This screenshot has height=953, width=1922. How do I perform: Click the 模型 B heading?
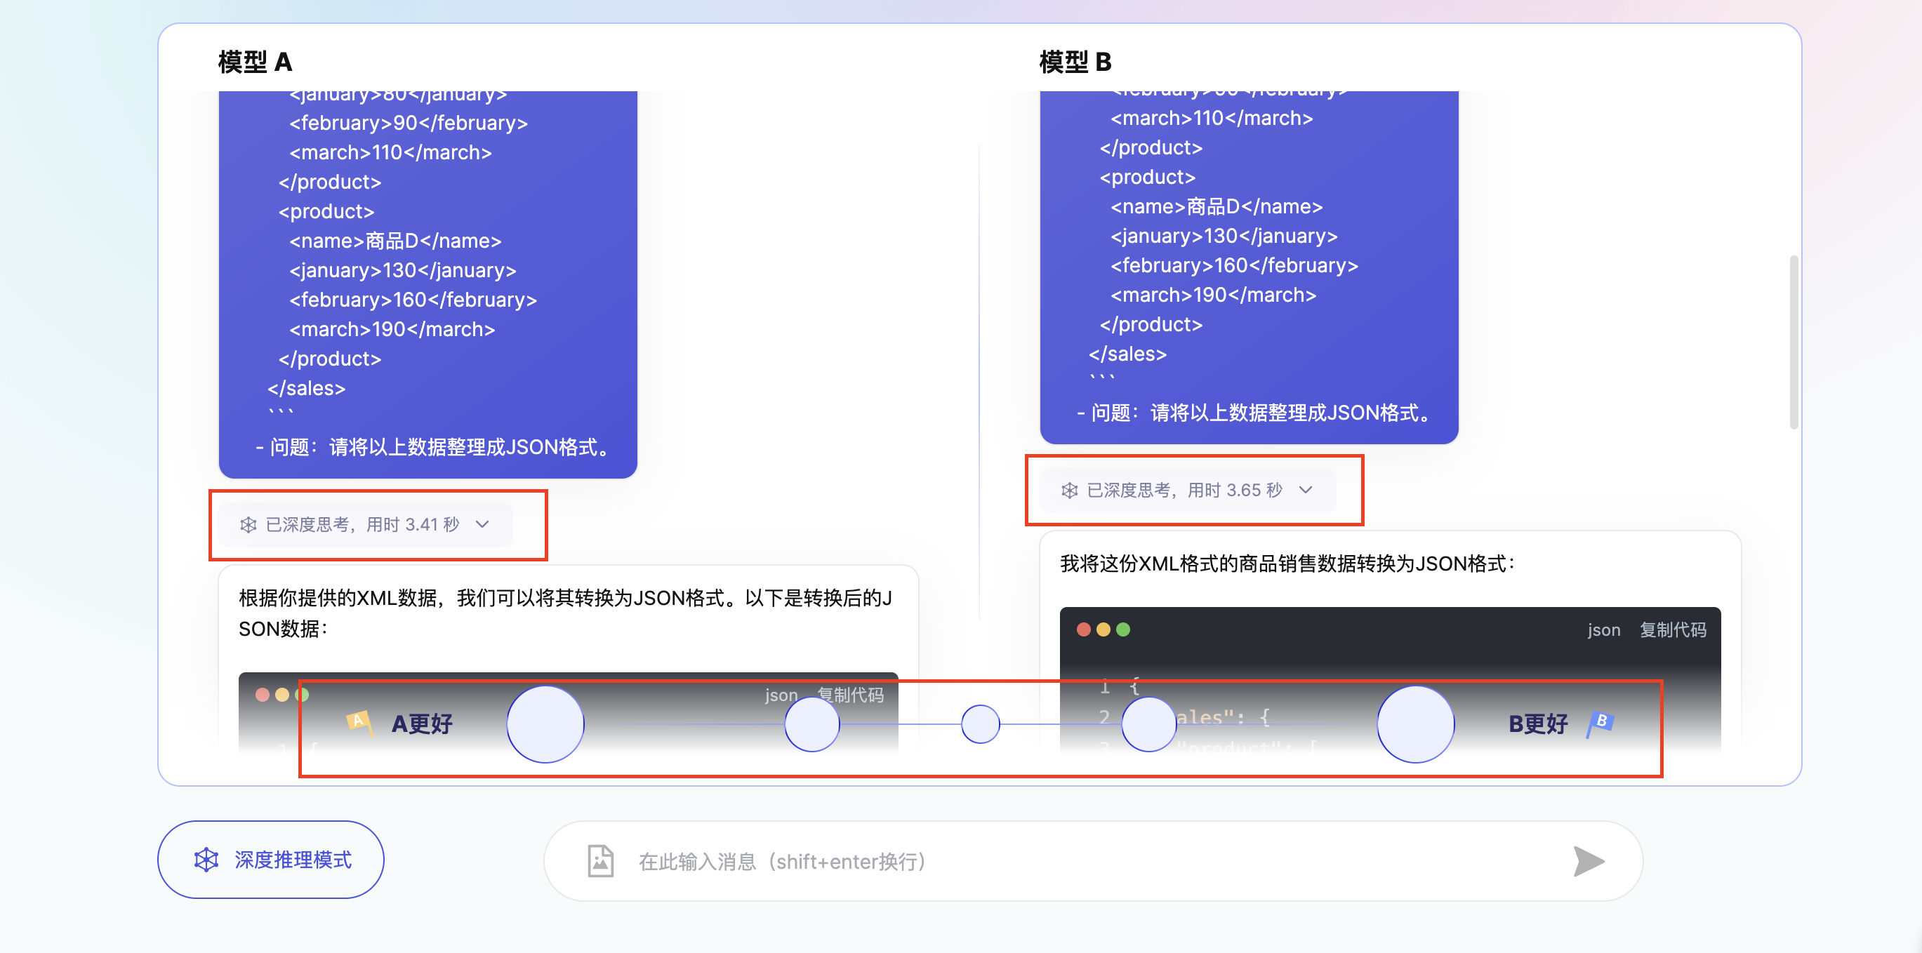click(x=1075, y=62)
